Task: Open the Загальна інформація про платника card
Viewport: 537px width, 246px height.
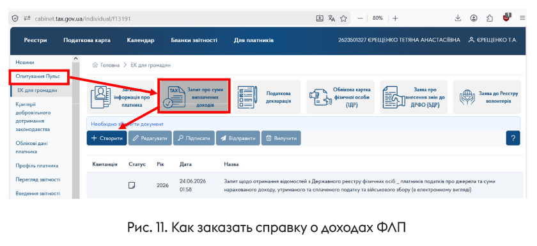Action: [x=120, y=97]
